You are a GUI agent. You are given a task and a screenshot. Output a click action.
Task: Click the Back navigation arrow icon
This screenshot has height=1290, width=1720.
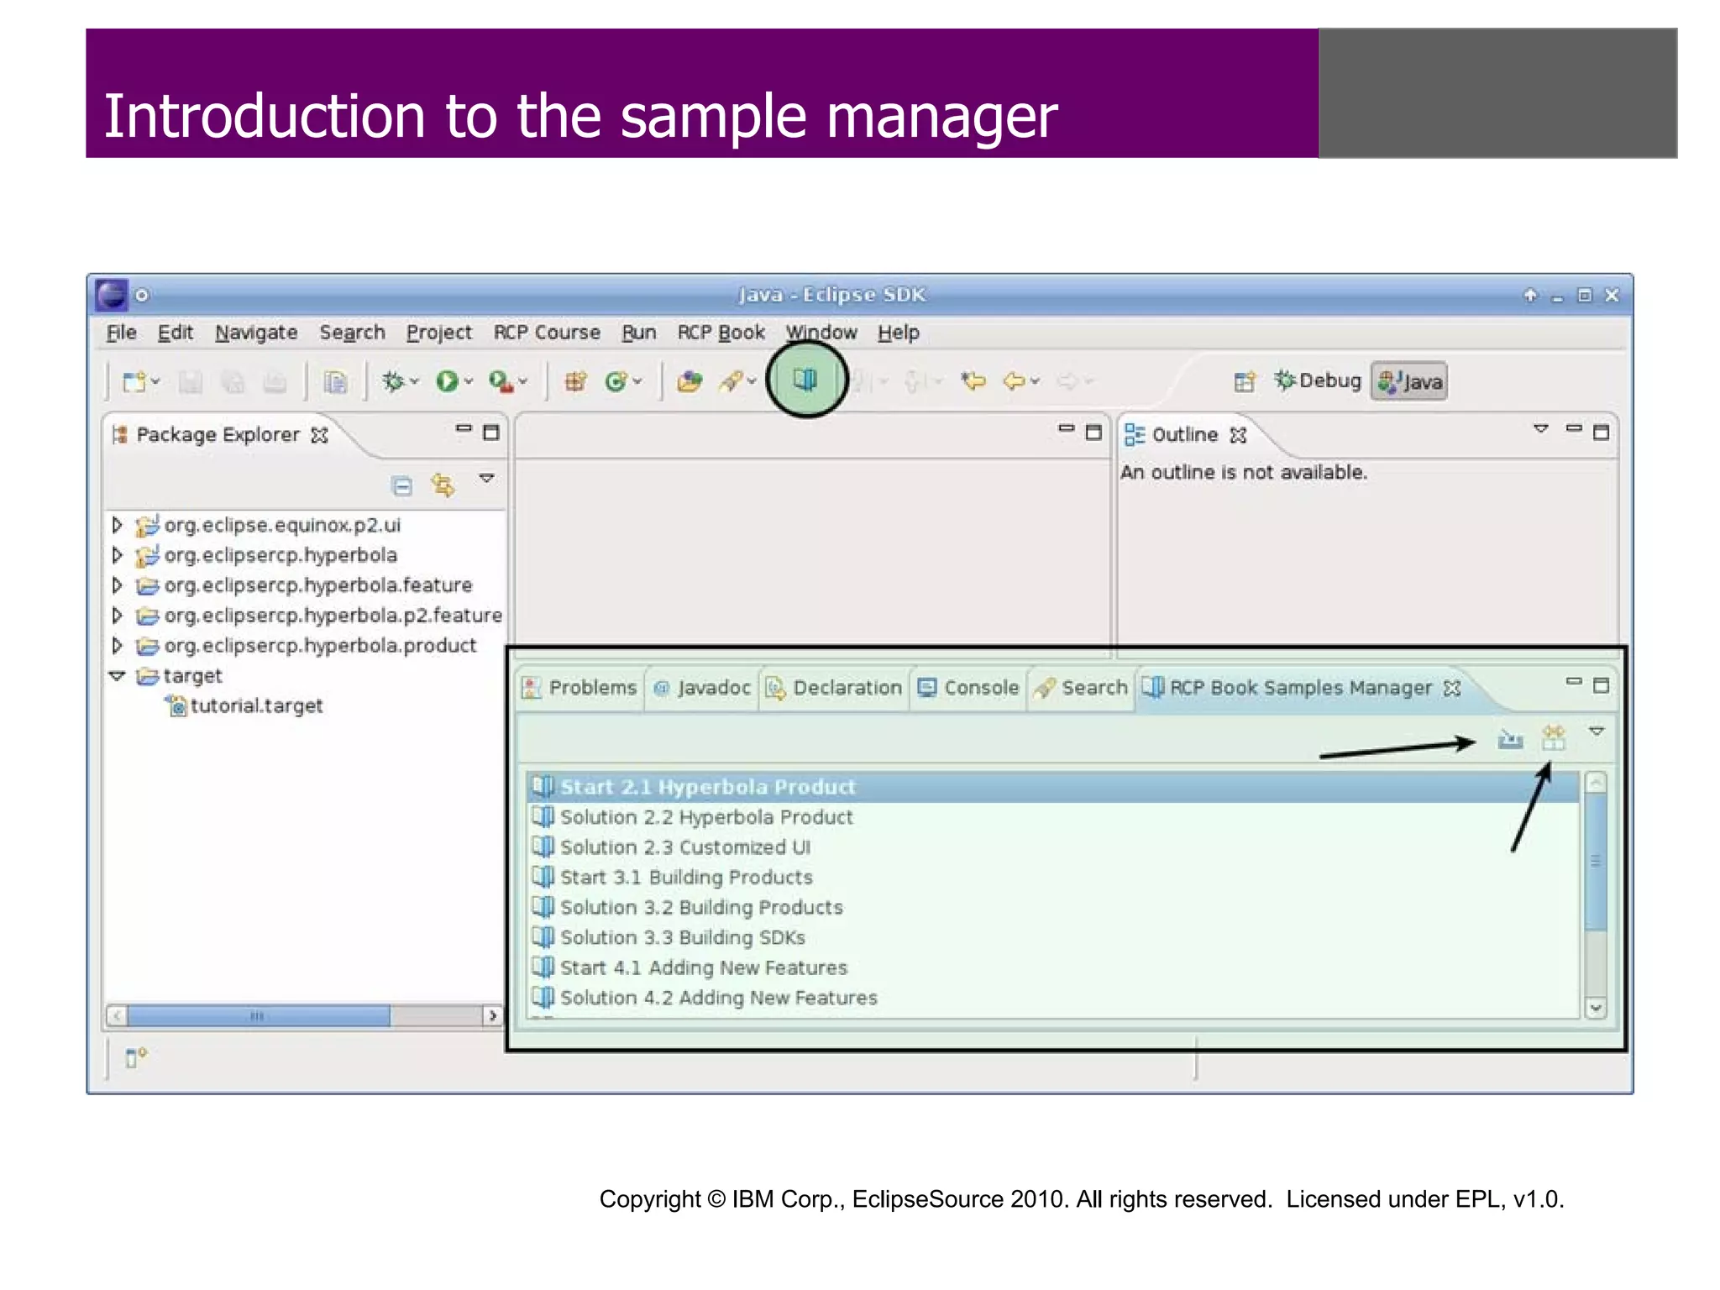(x=1015, y=382)
